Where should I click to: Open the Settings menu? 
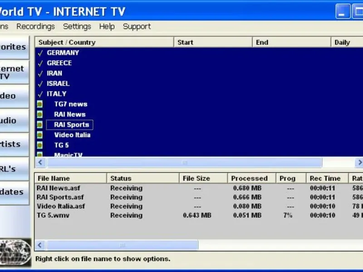click(77, 26)
